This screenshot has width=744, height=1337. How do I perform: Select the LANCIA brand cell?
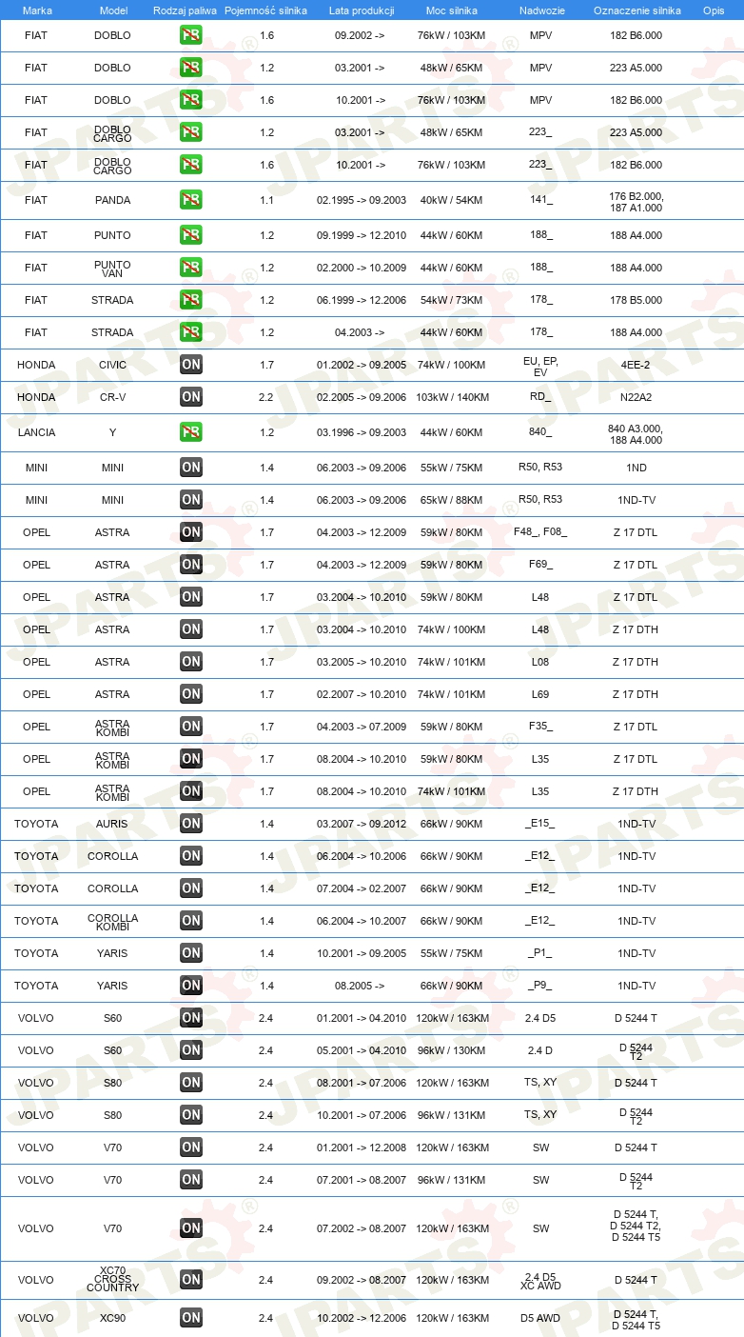coord(36,432)
